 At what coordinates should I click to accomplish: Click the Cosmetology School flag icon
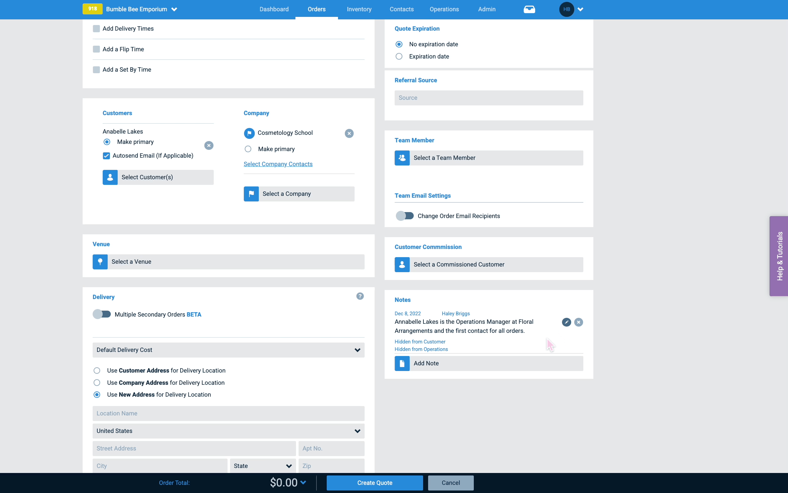click(249, 133)
